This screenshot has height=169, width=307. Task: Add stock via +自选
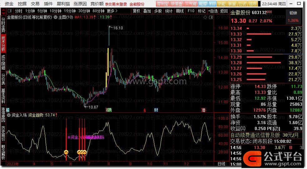[213, 11]
